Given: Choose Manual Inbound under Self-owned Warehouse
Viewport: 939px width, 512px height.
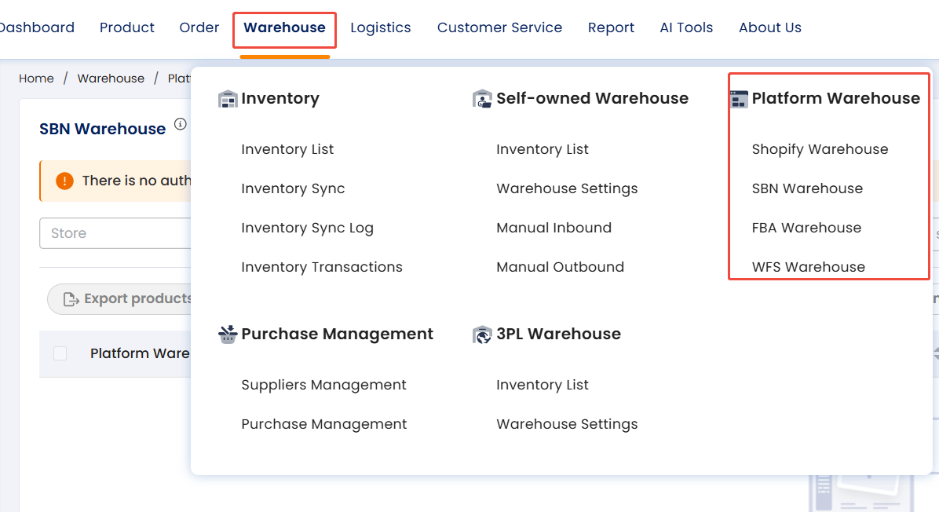Looking at the screenshot, I should pyautogui.click(x=554, y=228).
